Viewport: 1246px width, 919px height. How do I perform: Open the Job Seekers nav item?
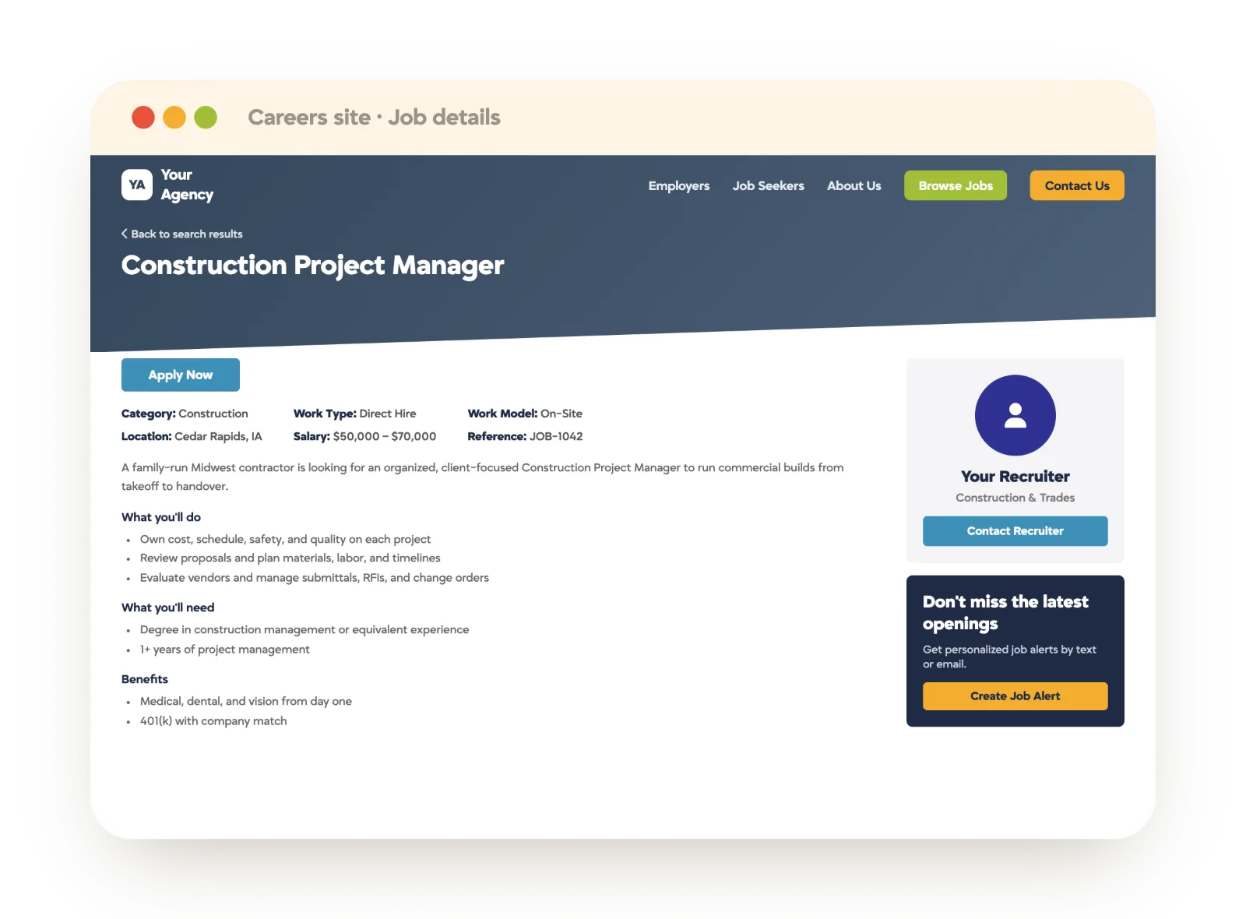coord(768,185)
